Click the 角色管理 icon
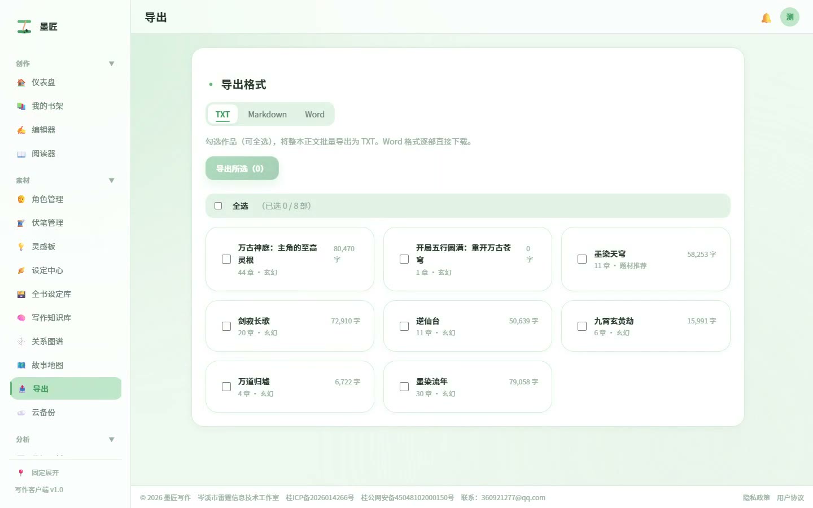The image size is (813, 508). point(21,199)
